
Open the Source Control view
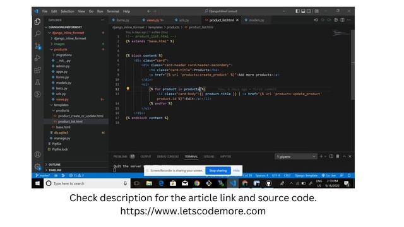(x=38, y=46)
